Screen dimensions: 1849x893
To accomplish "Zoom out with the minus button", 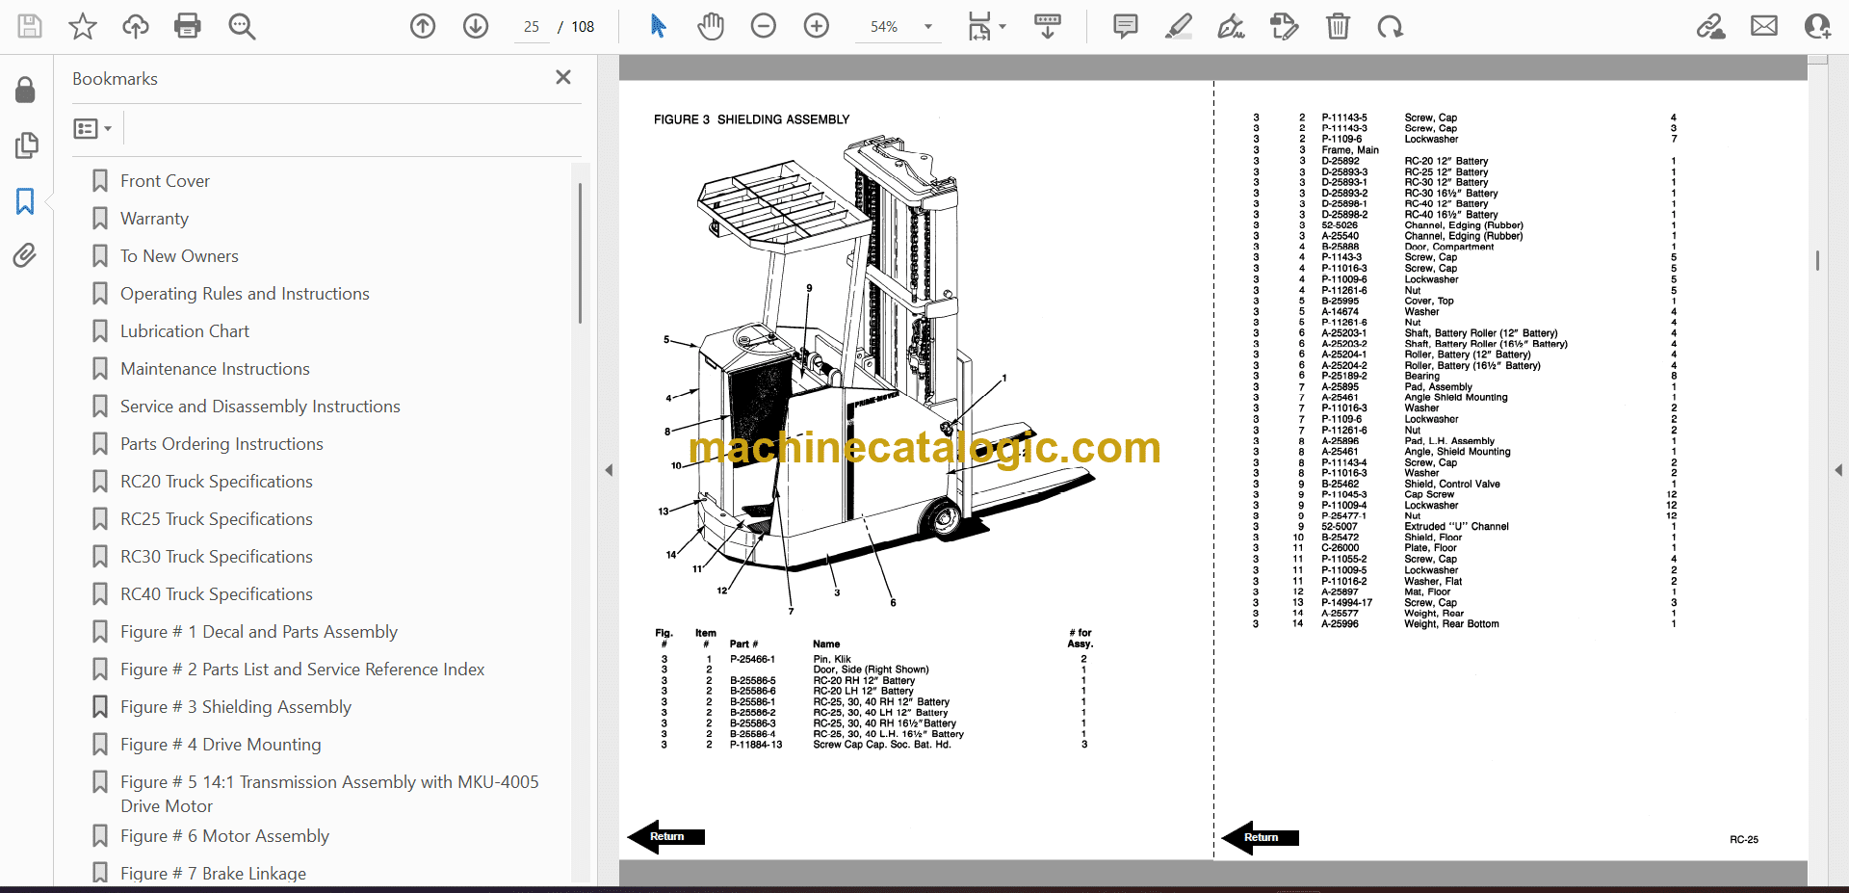I will coord(764,26).
